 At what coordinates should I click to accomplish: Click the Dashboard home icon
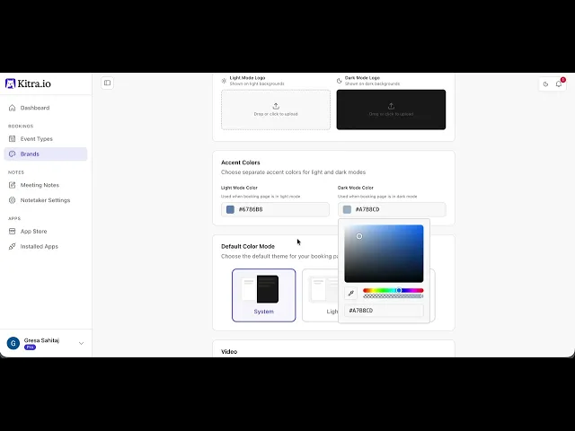[12, 108]
